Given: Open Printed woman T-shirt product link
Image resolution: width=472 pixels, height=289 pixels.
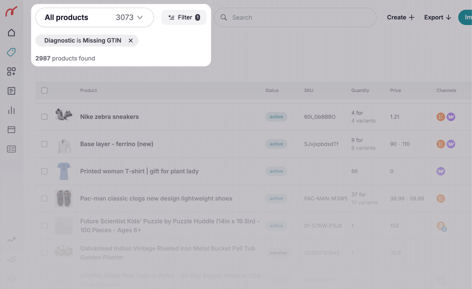Looking at the screenshot, I should tap(139, 171).
